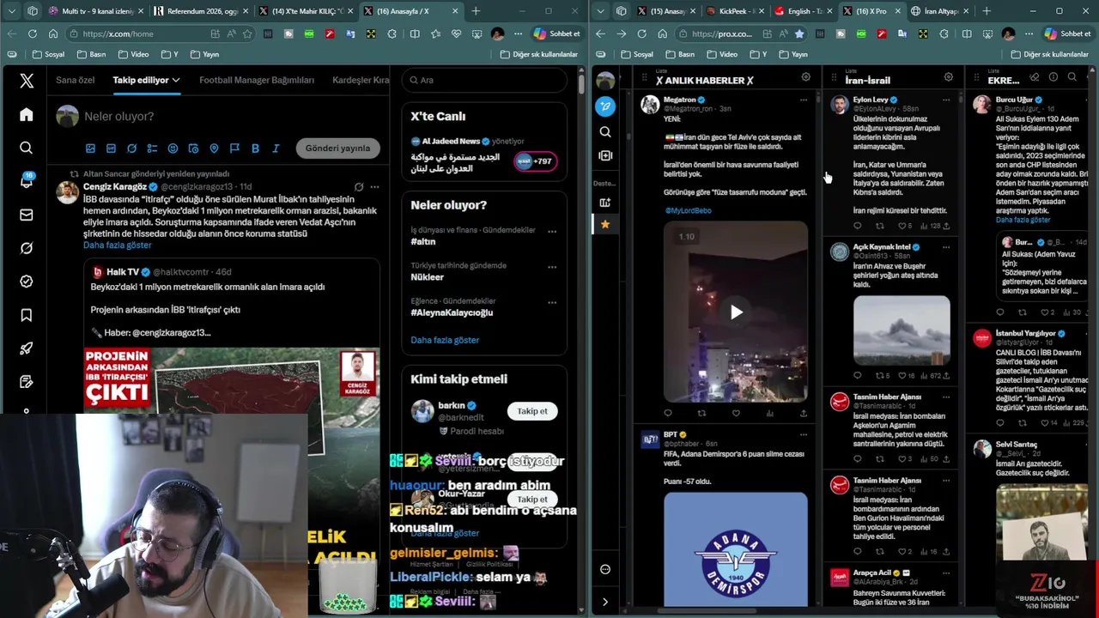The image size is (1099, 618).
Task: Click Home button in x.com browser toolbar
Action: click(52, 33)
